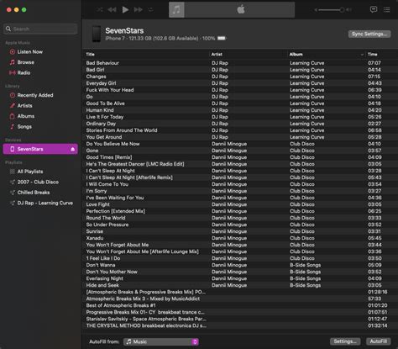This screenshot has height=349, width=398.
Task: Click the AutoFill button
Action: coord(379,341)
